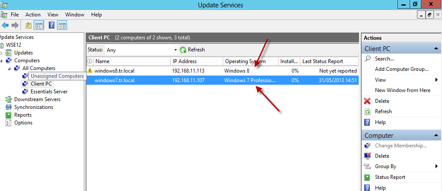Click the blue Help toolbar icon
The width and height of the screenshot is (442, 191).
click(51, 25)
